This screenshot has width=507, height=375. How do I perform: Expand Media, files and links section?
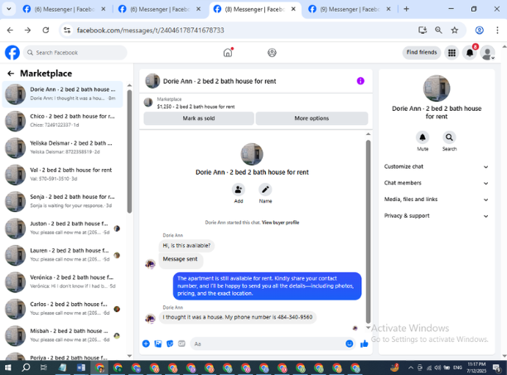coord(437,200)
